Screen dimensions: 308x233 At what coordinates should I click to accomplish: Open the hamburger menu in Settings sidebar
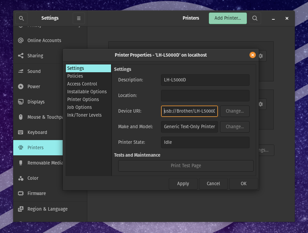click(x=79, y=18)
